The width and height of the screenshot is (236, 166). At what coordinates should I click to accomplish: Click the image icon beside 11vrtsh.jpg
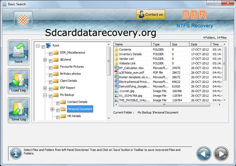(116, 91)
